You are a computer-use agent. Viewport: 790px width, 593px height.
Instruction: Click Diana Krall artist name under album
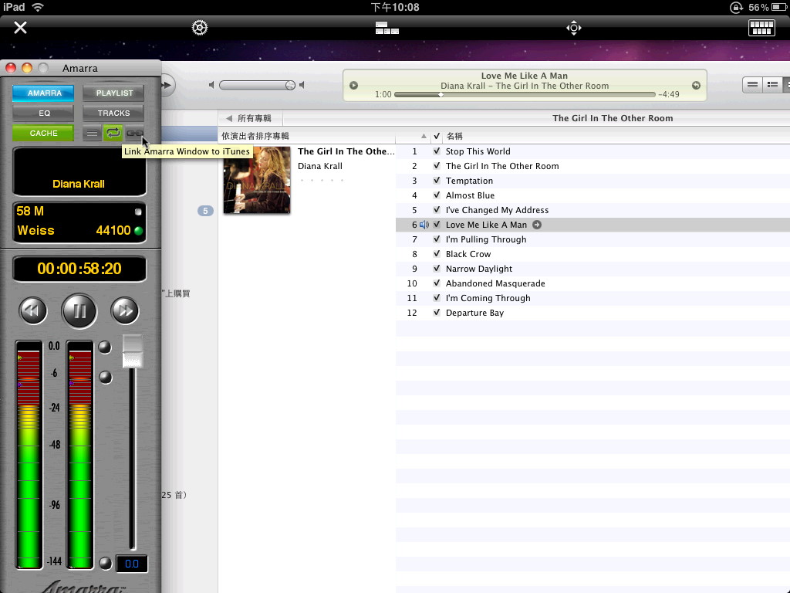(x=320, y=166)
